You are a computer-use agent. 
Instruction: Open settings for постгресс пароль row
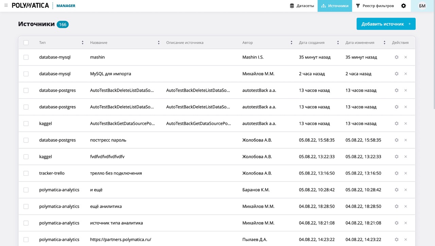coord(396,140)
